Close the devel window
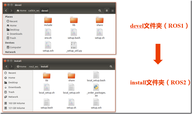This screenshot has width=192, height=114. [x=5, y=5]
